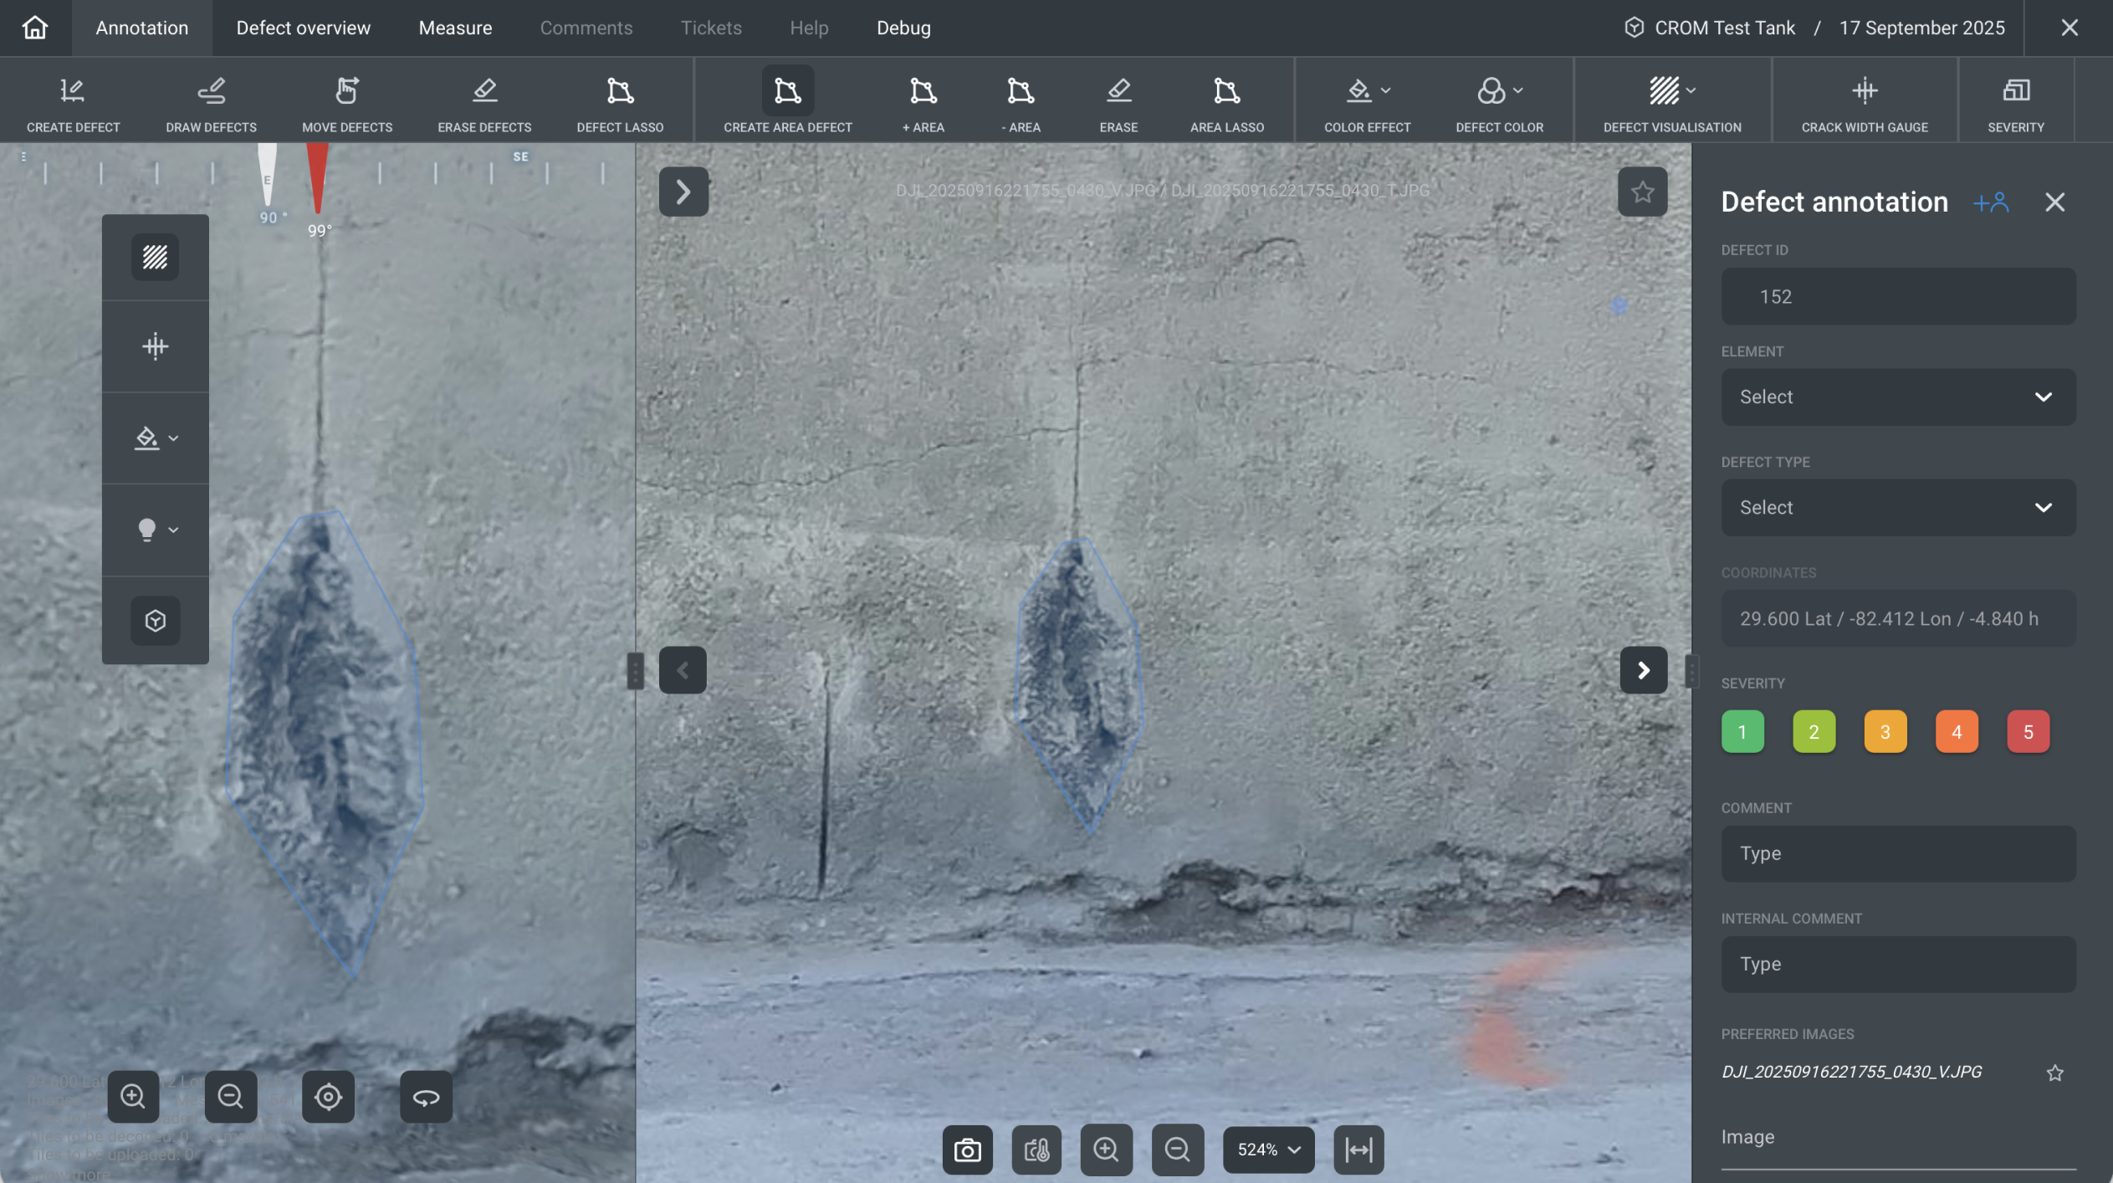The width and height of the screenshot is (2113, 1183).
Task: Open the Crack Width Gauge tool
Action: pos(1864,100)
